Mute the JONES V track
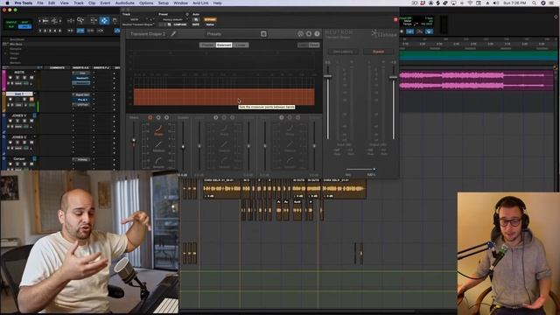 [x=31, y=121]
